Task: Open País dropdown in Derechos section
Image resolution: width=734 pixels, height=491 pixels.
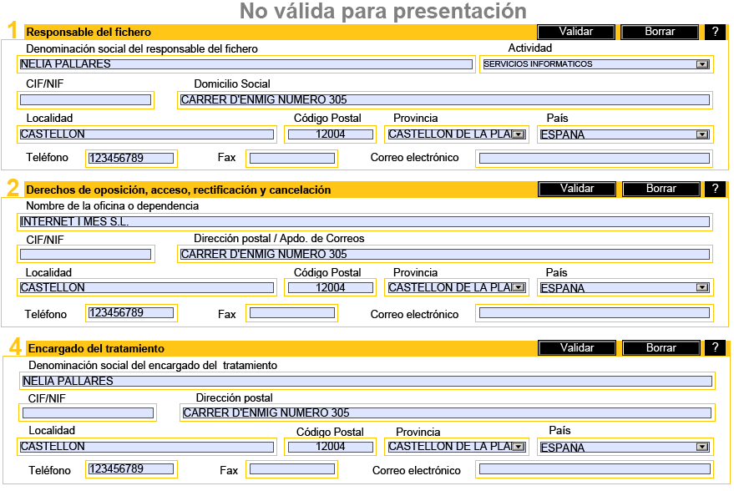Action: (702, 288)
